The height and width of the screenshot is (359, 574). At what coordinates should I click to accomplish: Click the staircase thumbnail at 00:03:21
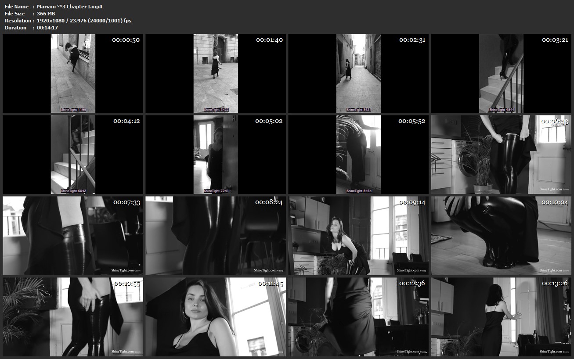click(501, 73)
